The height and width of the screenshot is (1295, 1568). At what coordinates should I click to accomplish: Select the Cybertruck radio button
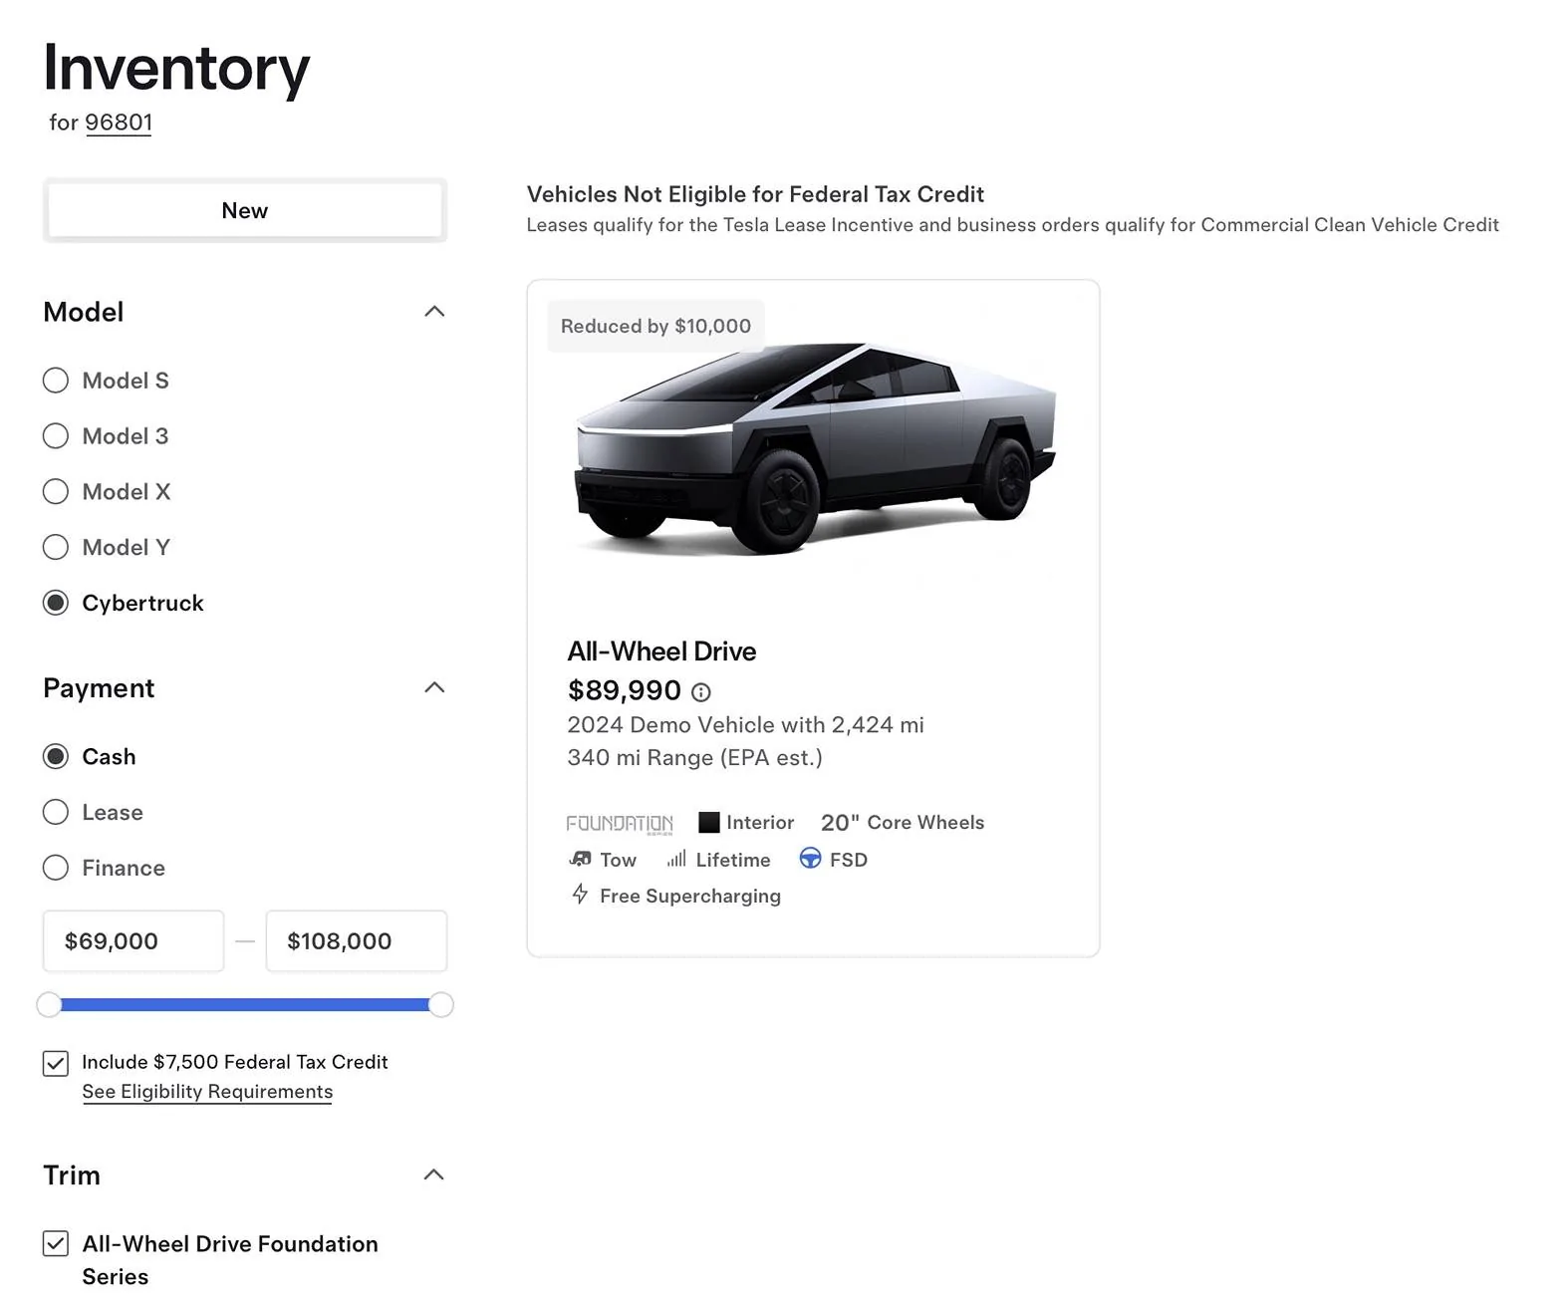(x=56, y=604)
